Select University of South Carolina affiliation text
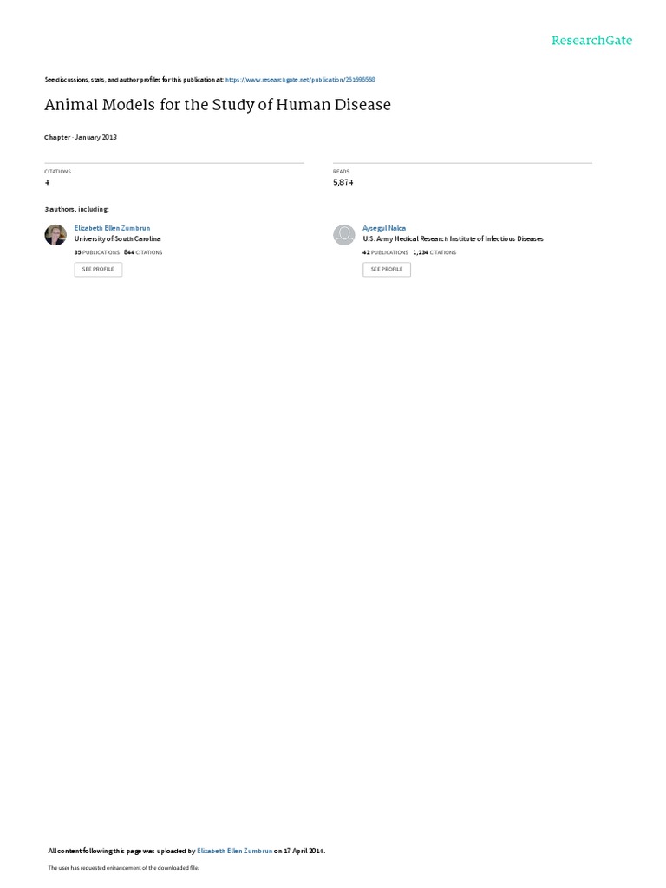 [117, 239]
